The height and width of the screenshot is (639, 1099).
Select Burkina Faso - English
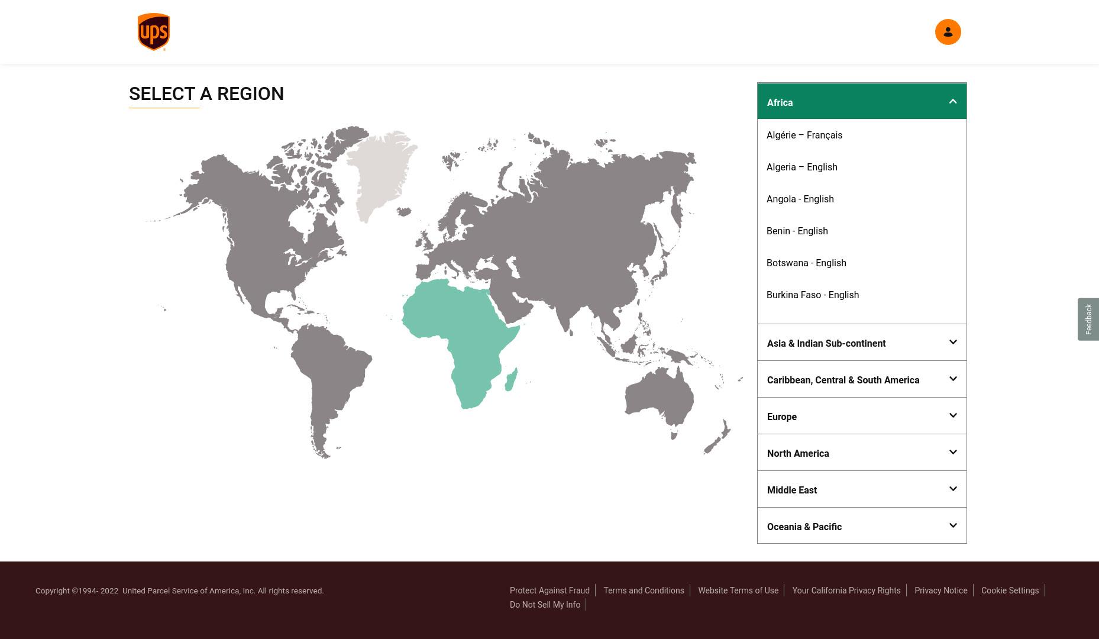[812, 295]
